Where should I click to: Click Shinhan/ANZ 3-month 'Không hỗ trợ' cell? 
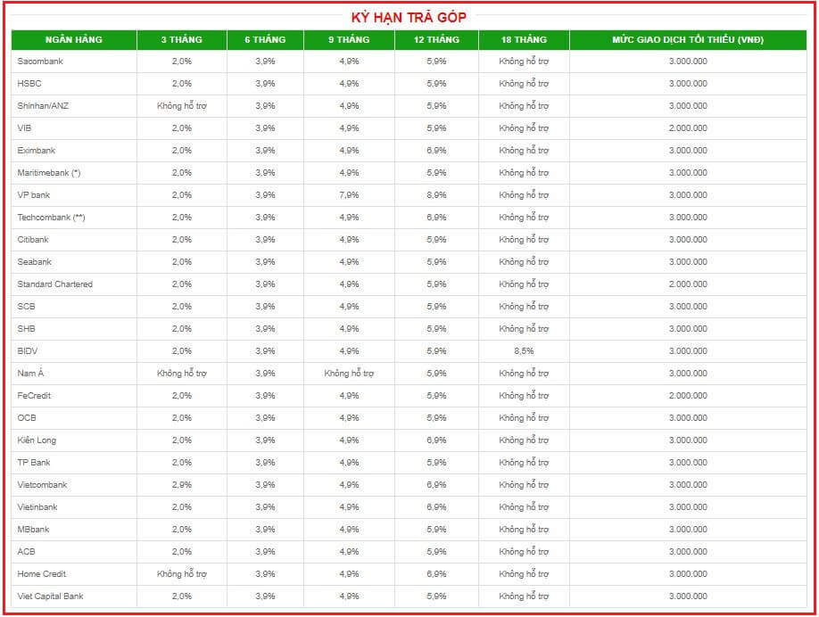(182, 105)
